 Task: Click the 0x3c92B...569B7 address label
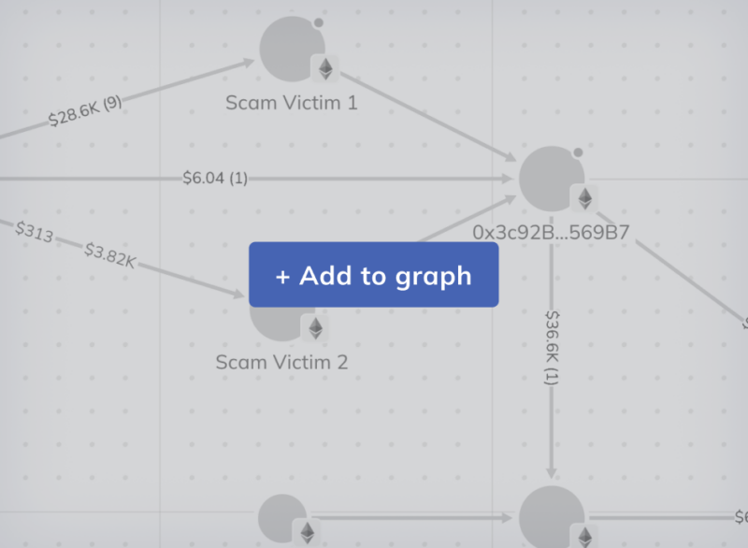(554, 228)
